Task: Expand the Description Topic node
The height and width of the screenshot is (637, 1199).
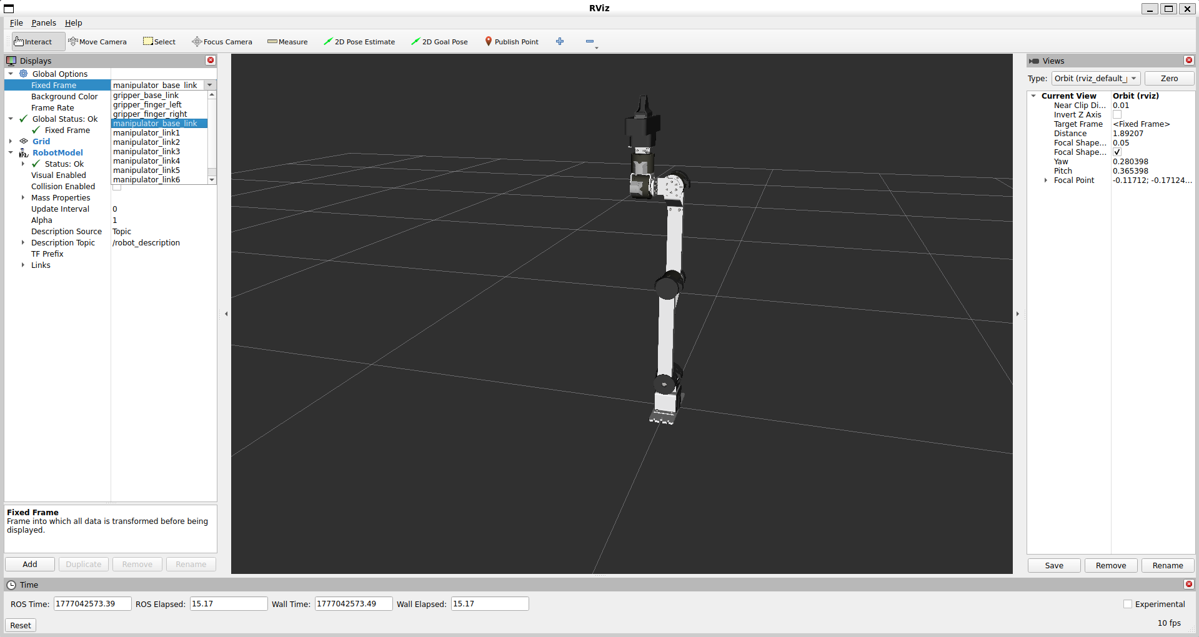Action: (x=23, y=242)
